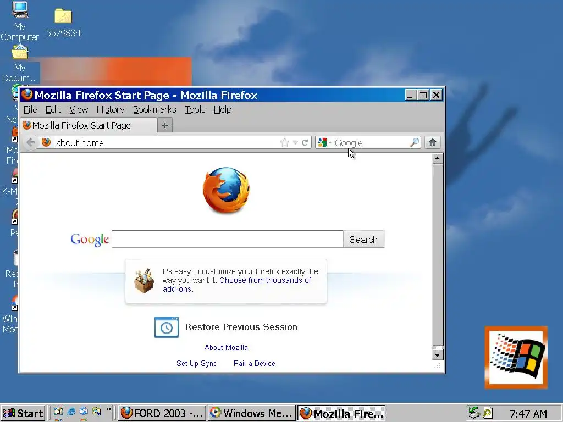
Task: Click Restore Previous Session text
Action: (x=241, y=327)
